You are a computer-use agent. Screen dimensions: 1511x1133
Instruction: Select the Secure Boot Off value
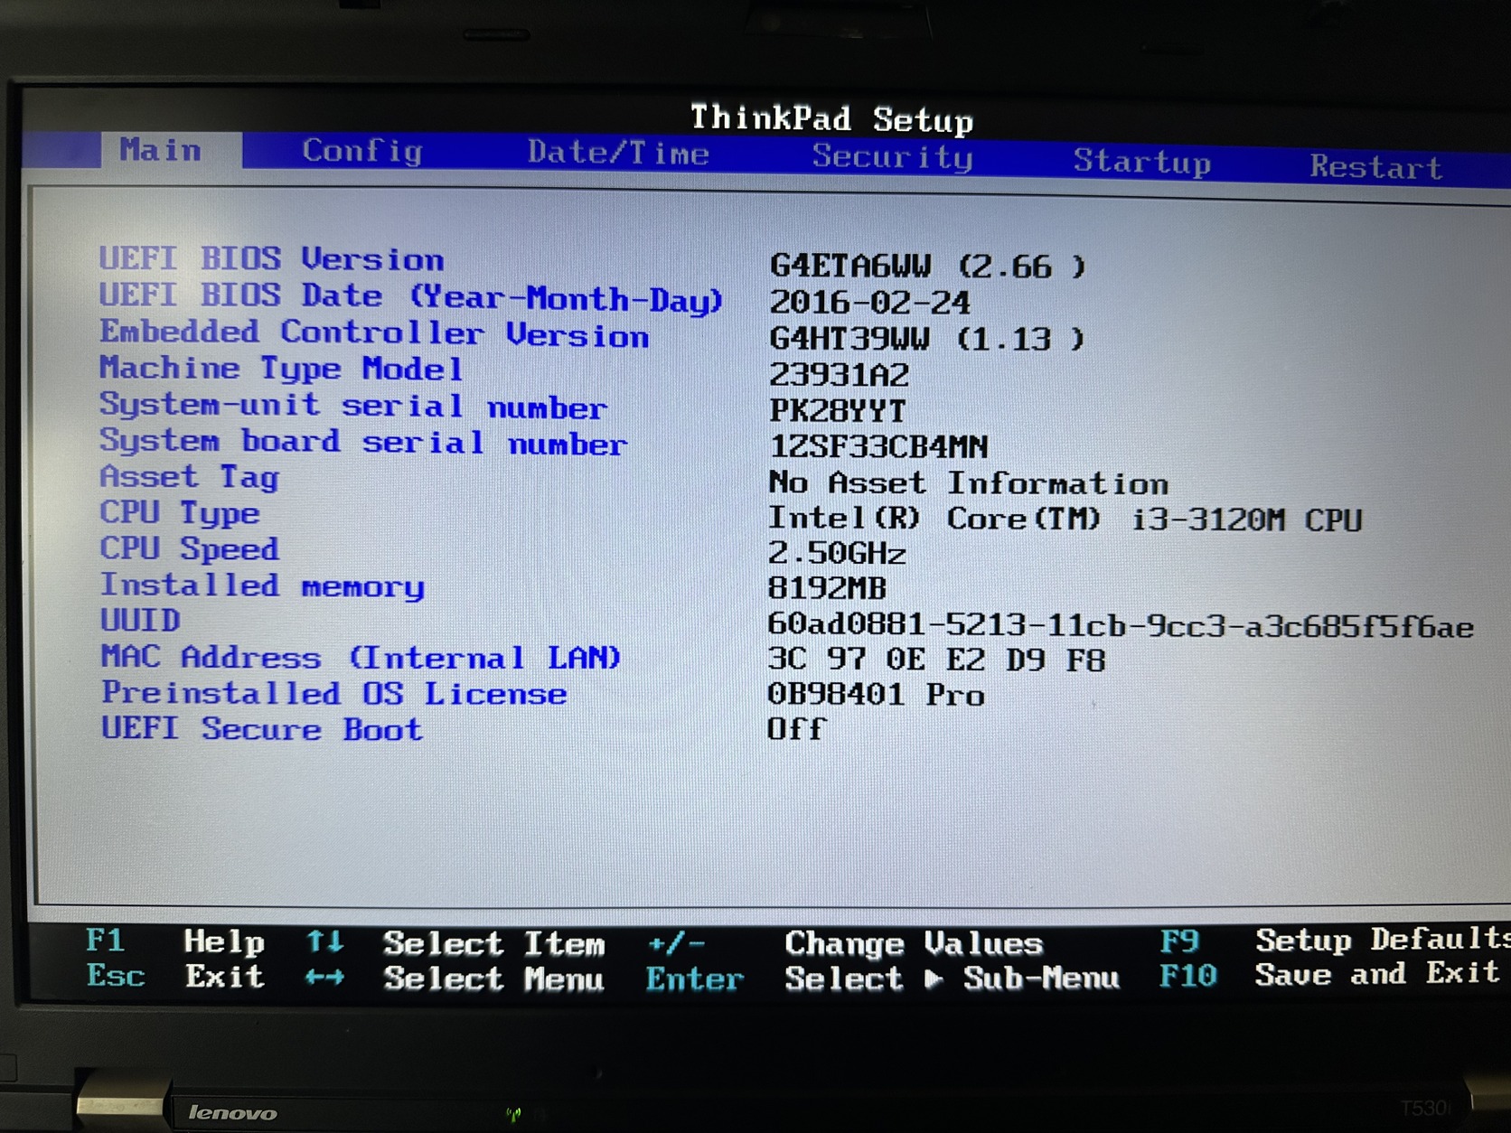coord(796,729)
